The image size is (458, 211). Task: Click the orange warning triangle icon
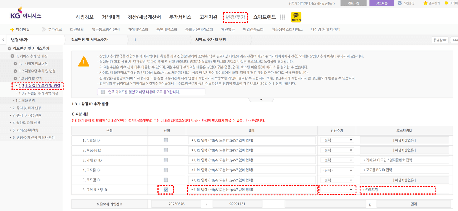[x=84, y=62]
